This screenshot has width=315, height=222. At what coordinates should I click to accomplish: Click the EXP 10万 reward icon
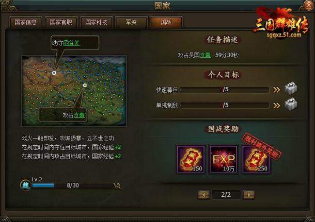pyautogui.click(x=224, y=159)
